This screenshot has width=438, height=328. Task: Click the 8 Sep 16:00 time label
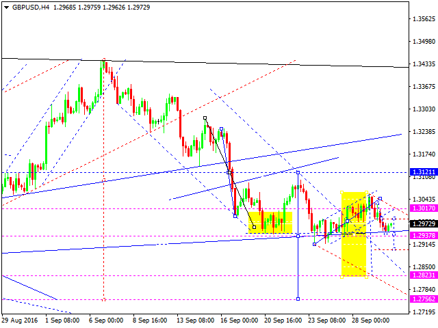pyautogui.click(x=150, y=320)
